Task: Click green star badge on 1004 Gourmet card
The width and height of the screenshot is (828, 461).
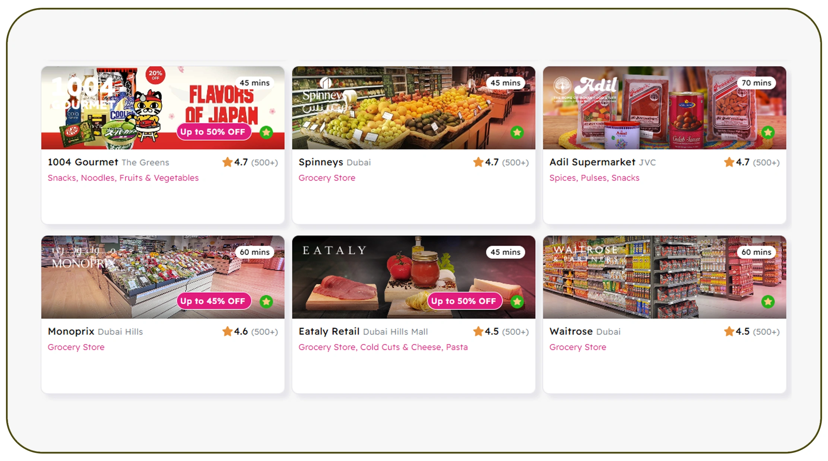Action: 266,132
